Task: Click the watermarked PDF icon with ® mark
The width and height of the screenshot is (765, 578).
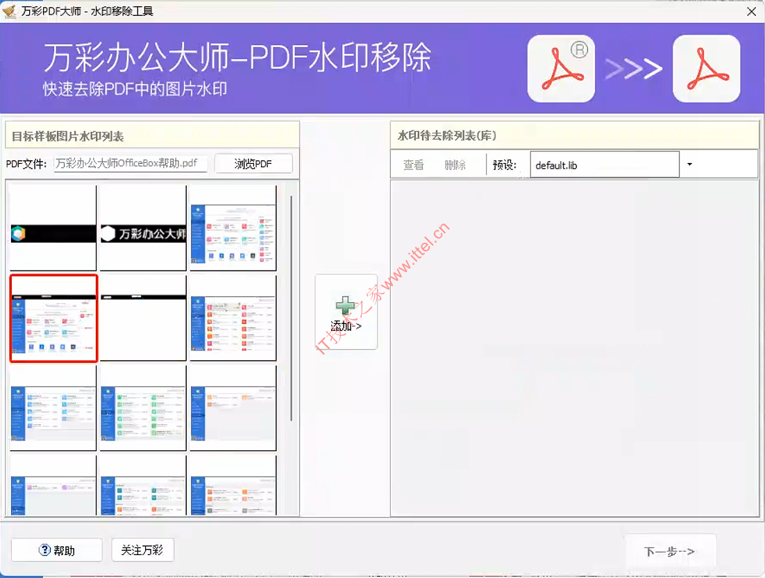Action: [x=561, y=68]
